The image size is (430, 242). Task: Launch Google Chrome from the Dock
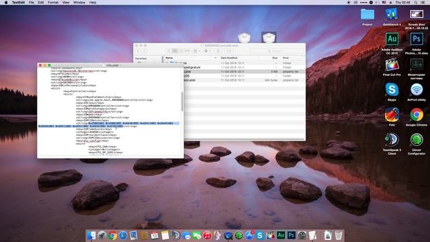[x=112, y=235]
